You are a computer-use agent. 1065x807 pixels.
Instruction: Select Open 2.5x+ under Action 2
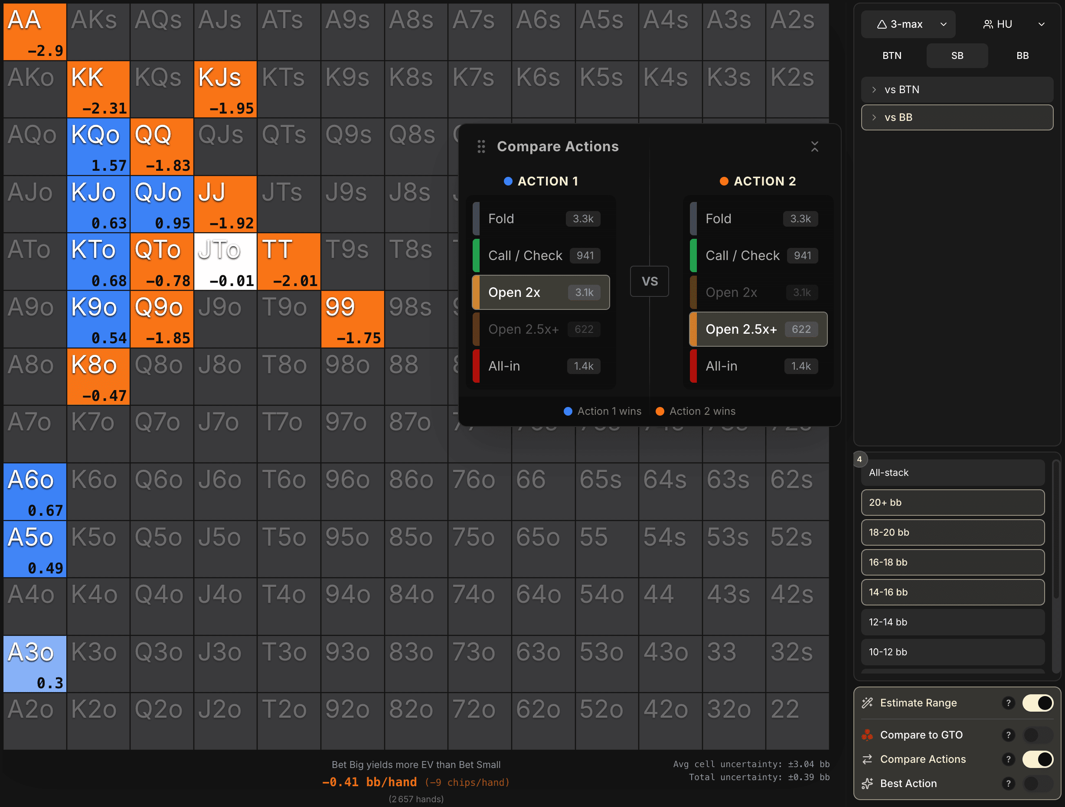tap(758, 329)
